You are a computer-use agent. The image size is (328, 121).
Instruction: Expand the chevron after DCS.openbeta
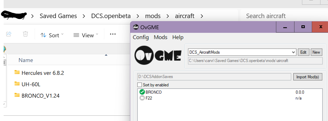point(138,16)
